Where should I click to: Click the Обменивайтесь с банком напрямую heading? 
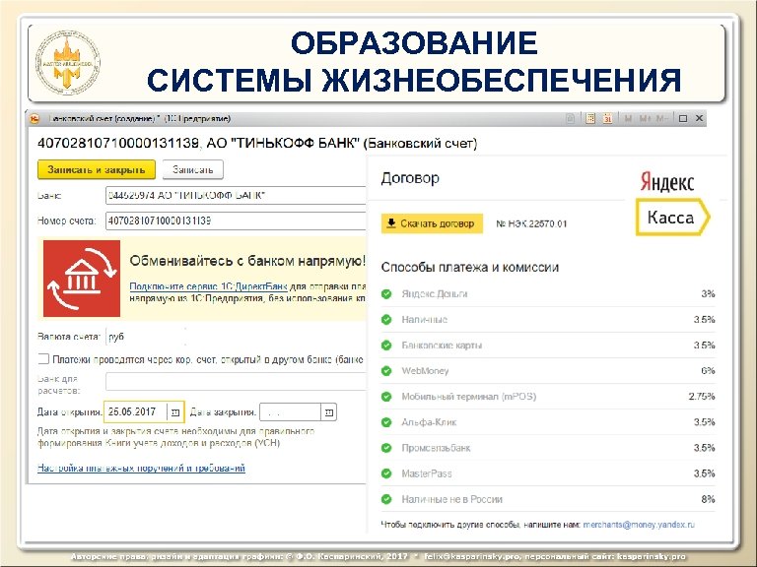click(x=247, y=261)
